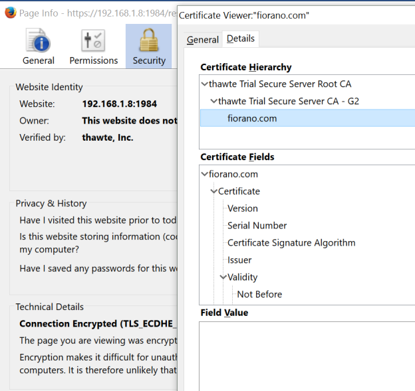
Task: Collapse the Certificate node
Action: (x=213, y=191)
